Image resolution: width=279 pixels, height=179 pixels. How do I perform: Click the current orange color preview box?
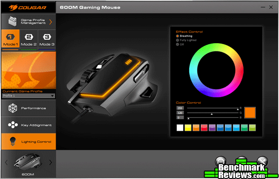[250, 113]
